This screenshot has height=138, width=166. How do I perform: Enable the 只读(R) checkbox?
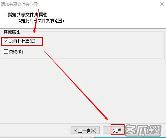click(x=6, y=52)
